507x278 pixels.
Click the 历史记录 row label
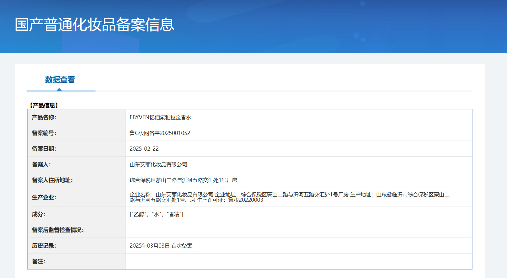[44, 246]
